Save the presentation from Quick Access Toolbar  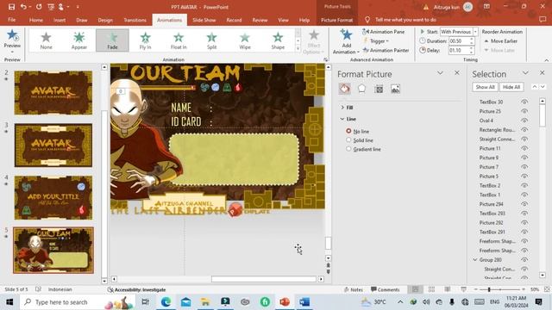click(x=11, y=7)
